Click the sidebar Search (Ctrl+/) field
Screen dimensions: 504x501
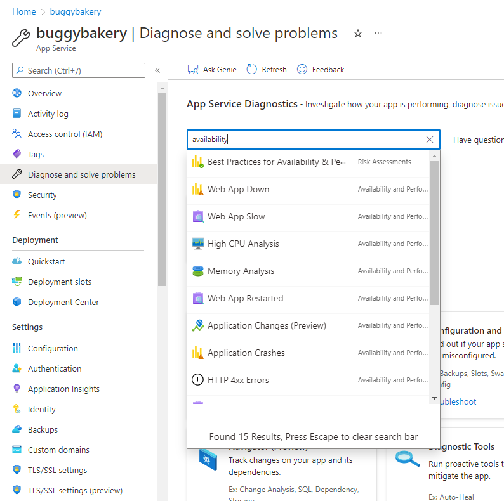(x=79, y=70)
